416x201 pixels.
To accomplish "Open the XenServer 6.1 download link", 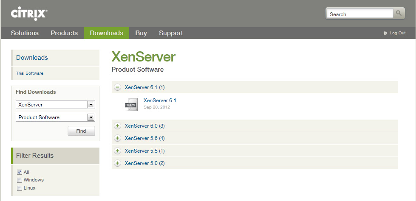I will tap(160, 100).
